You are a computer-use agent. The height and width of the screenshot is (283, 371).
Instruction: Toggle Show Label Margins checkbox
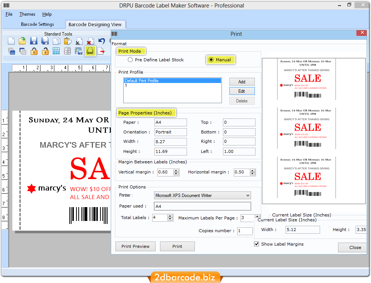click(x=256, y=244)
